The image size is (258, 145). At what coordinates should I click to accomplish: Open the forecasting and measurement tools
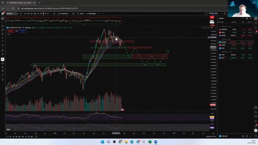point(3,34)
